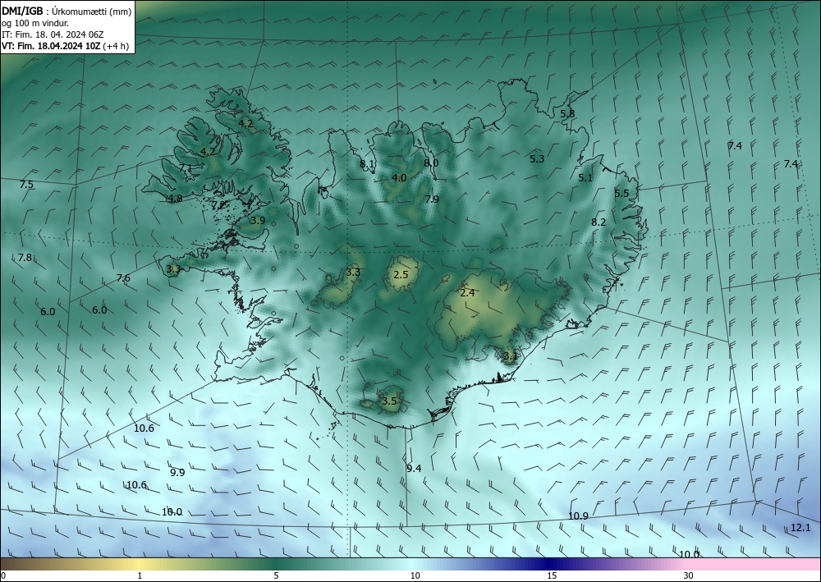The height and width of the screenshot is (582, 821).
Task: Click the 2.4 value on Vatnajökull
Action: click(x=467, y=293)
